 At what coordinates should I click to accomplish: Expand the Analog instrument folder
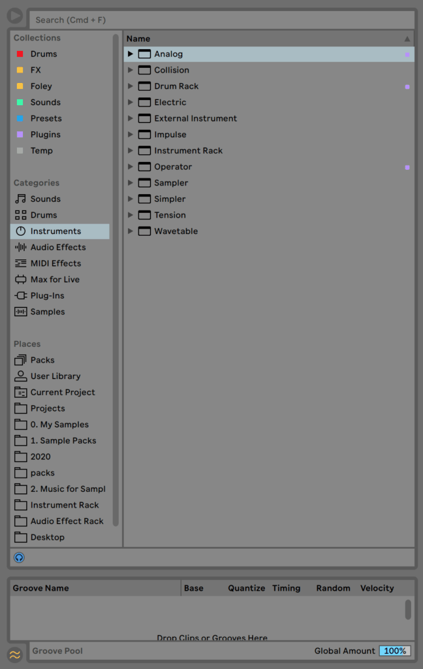(131, 54)
